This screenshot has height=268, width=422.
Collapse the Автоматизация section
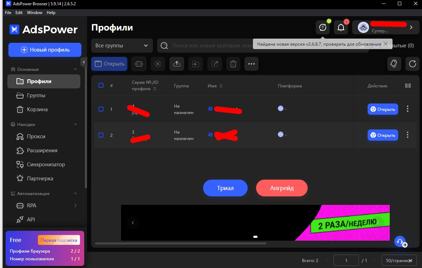point(75,194)
